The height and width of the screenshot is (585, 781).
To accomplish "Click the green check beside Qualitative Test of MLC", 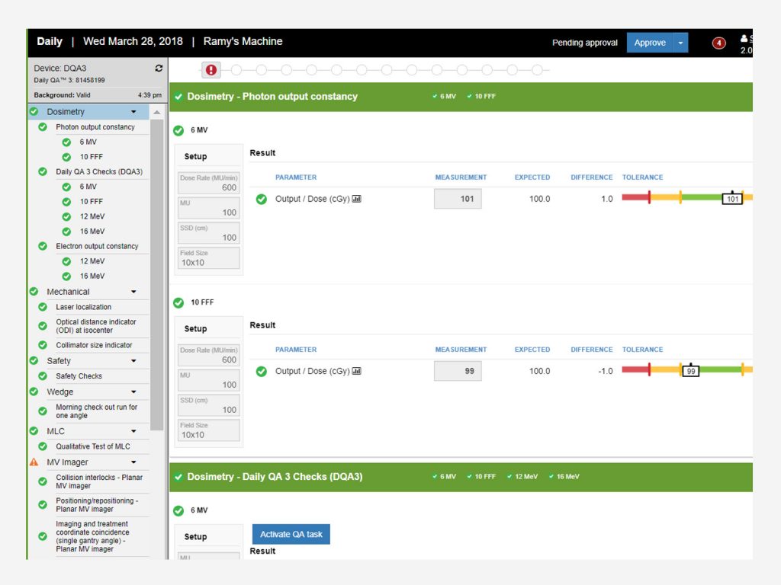I will tap(43, 446).
